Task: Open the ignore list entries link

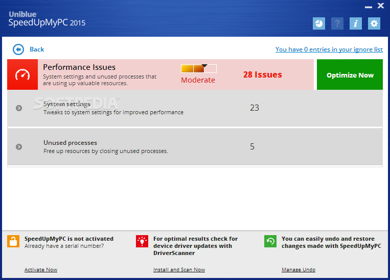Action: tap(329, 49)
